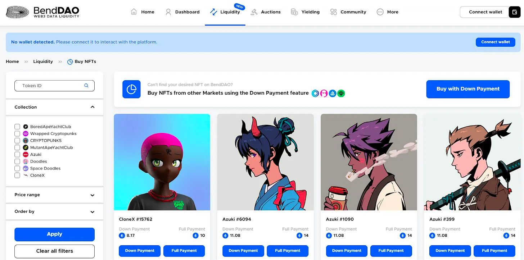Click Down Payment for Azuki #399
The image size is (524, 260).
[x=450, y=251]
